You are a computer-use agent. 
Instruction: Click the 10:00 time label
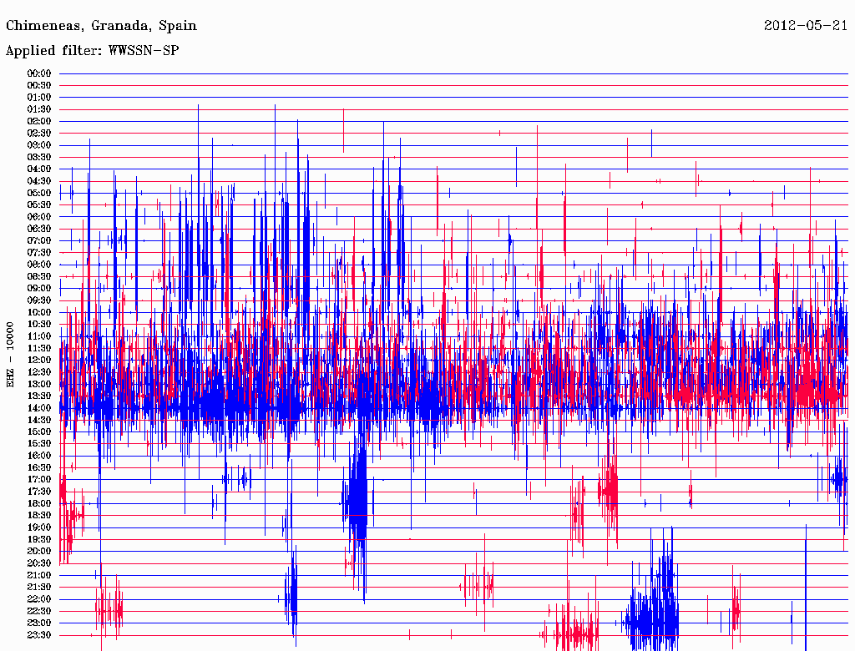pyautogui.click(x=39, y=312)
